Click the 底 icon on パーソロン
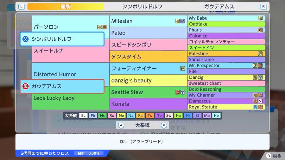The width and height of the screenshot is (285, 160). (x=105, y=27)
